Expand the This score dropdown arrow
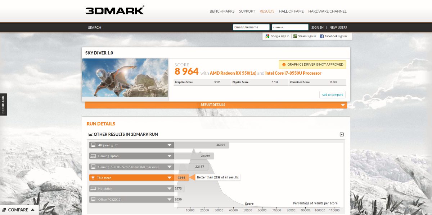This screenshot has height=215, width=432. click(169, 178)
